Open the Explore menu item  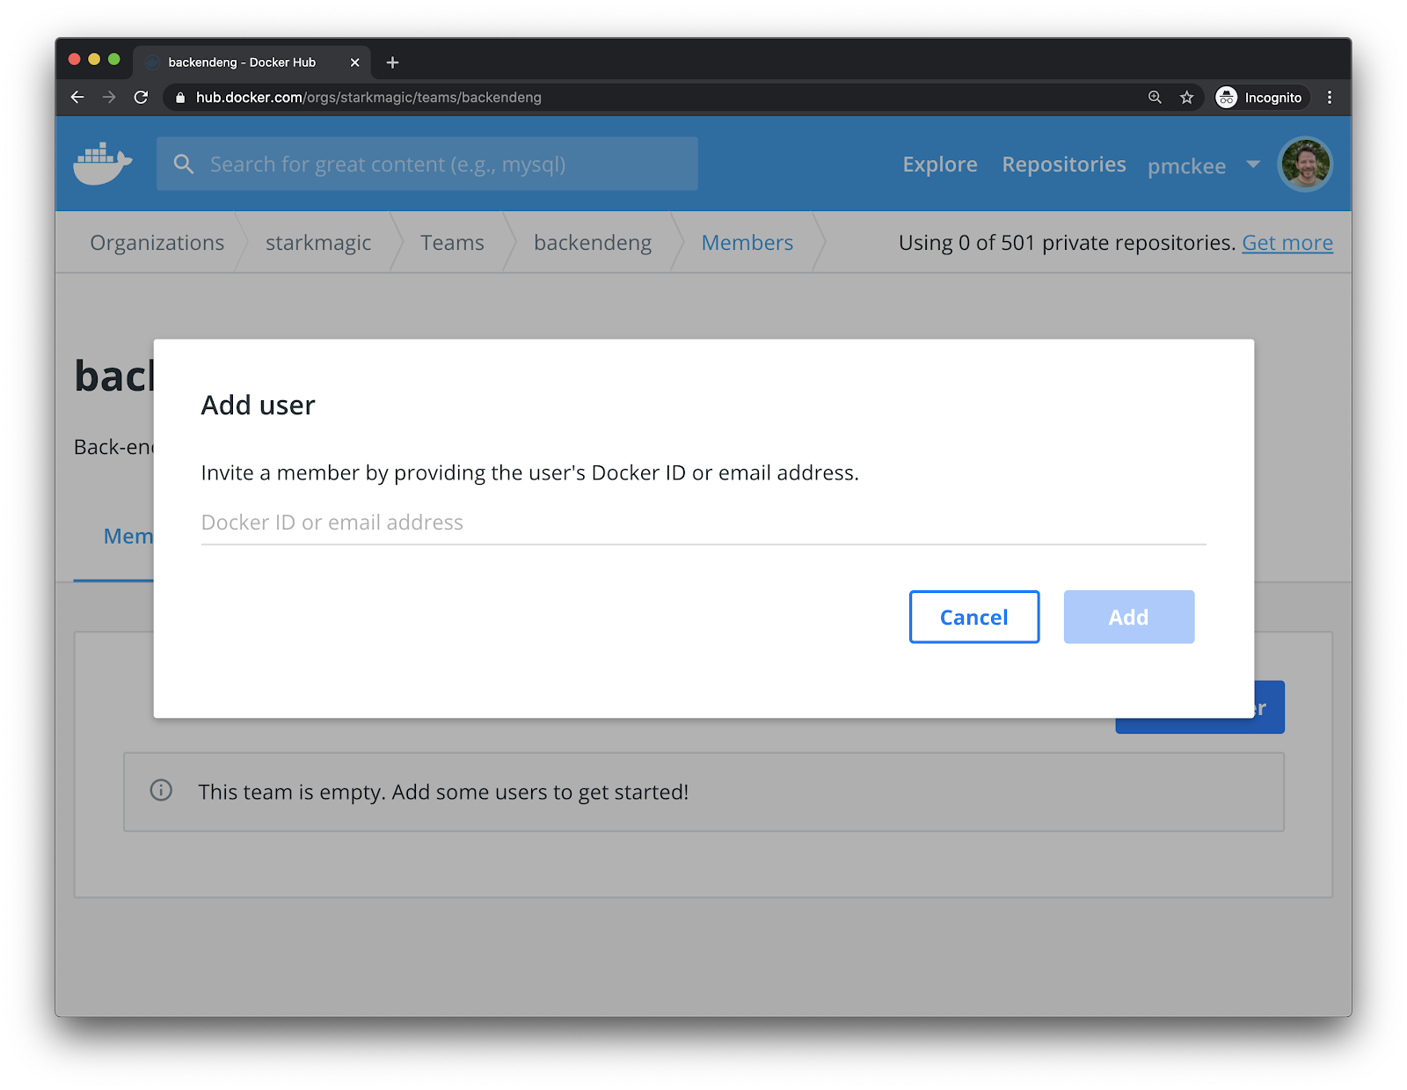[939, 165]
